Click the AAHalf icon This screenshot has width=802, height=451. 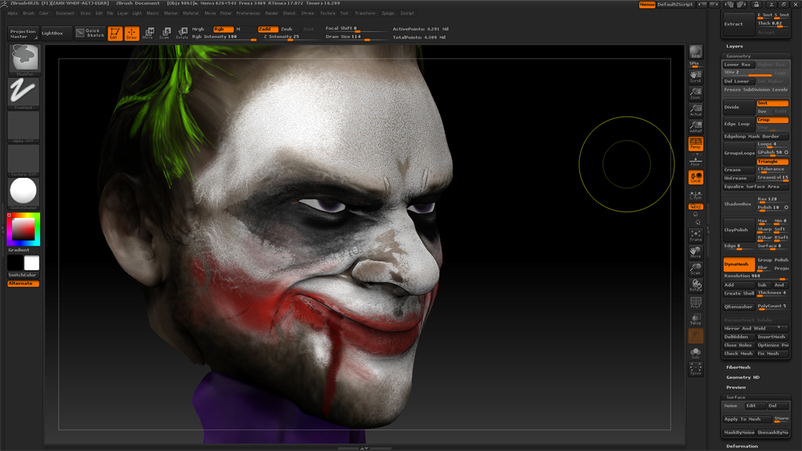[x=696, y=127]
